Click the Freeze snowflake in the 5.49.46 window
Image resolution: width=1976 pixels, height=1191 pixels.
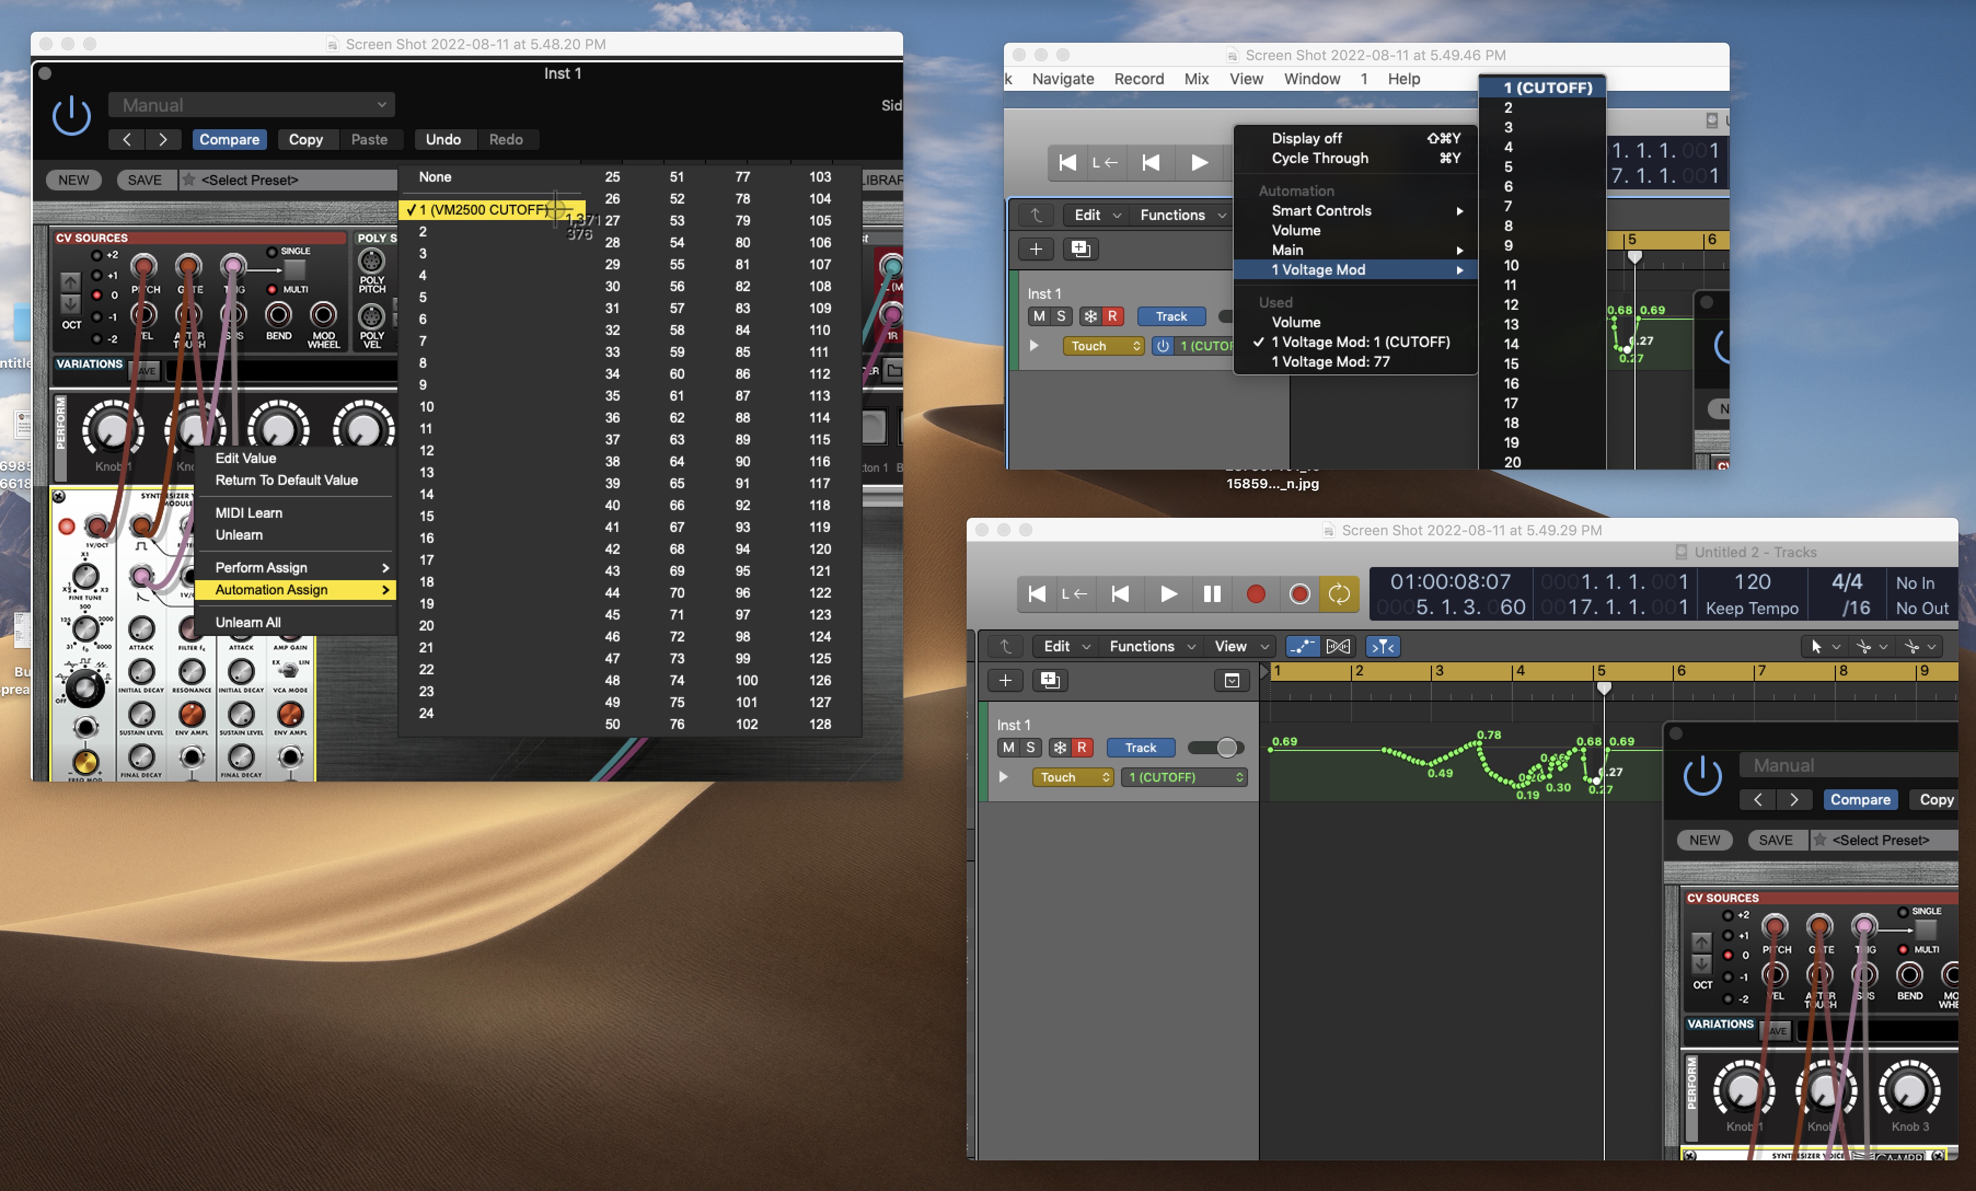click(1091, 316)
